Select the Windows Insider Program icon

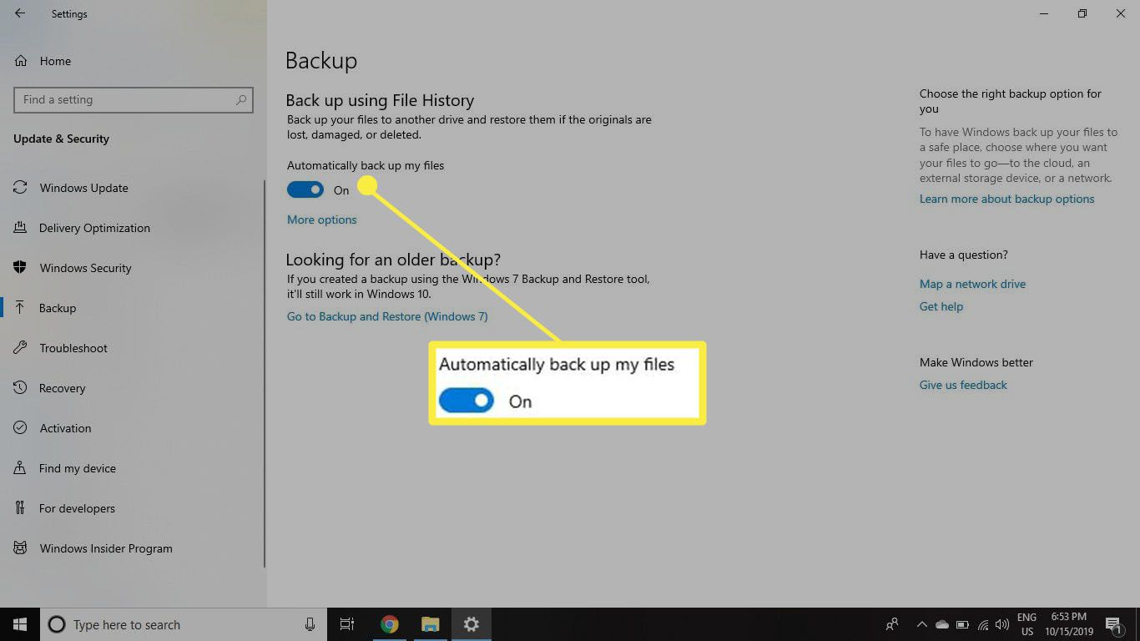click(21, 548)
